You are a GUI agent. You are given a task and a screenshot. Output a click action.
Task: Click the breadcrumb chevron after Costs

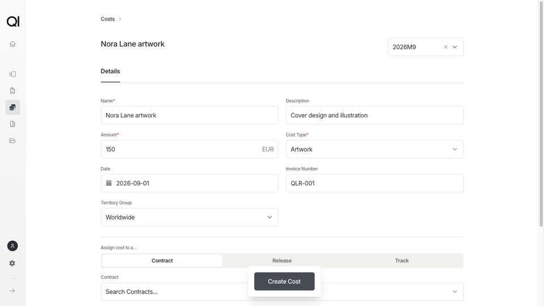[x=120, y=19]
